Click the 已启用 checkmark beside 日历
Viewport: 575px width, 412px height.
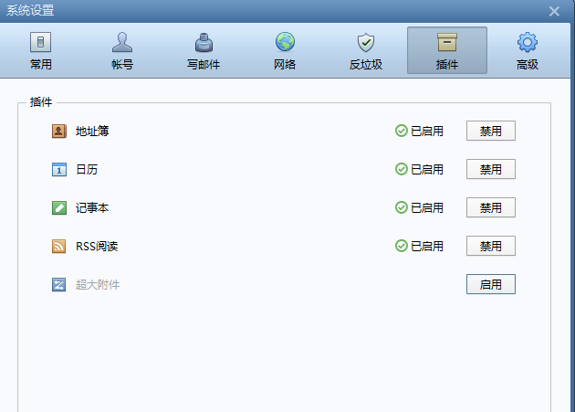point(402,169)
